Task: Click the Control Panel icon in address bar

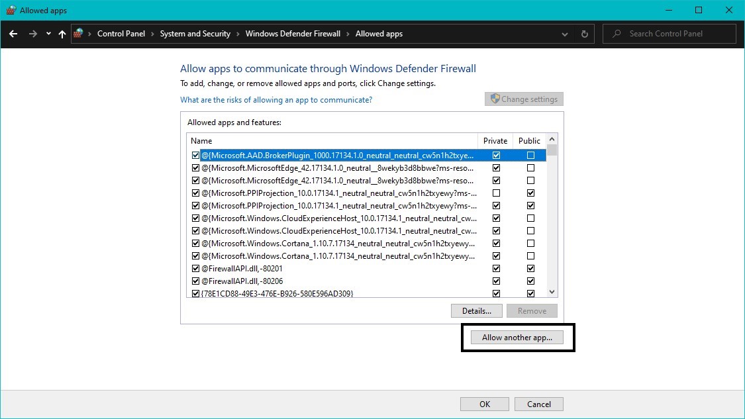Action: click(78, 33)
